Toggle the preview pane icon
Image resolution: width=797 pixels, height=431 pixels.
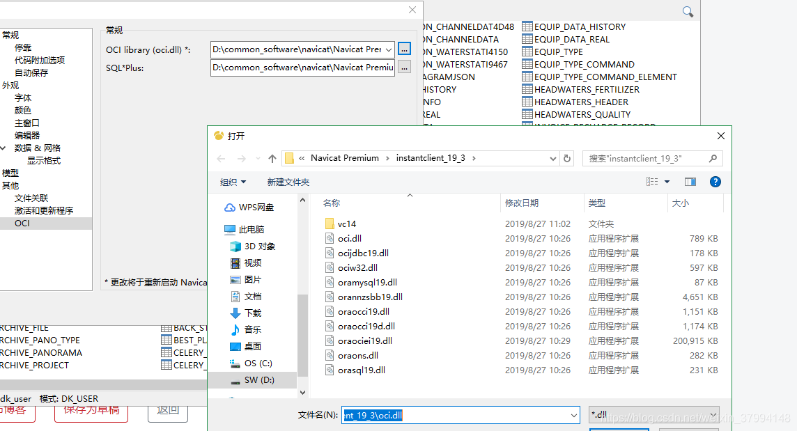(x=690, y=182)
